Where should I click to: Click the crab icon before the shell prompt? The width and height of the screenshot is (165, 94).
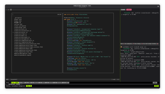121,47
